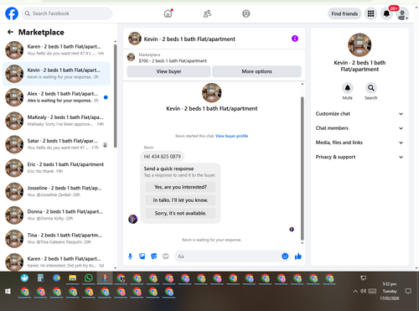
Task: Send quick reply 'Sorry, it's not available.'
Action: (x=180, y=213)
